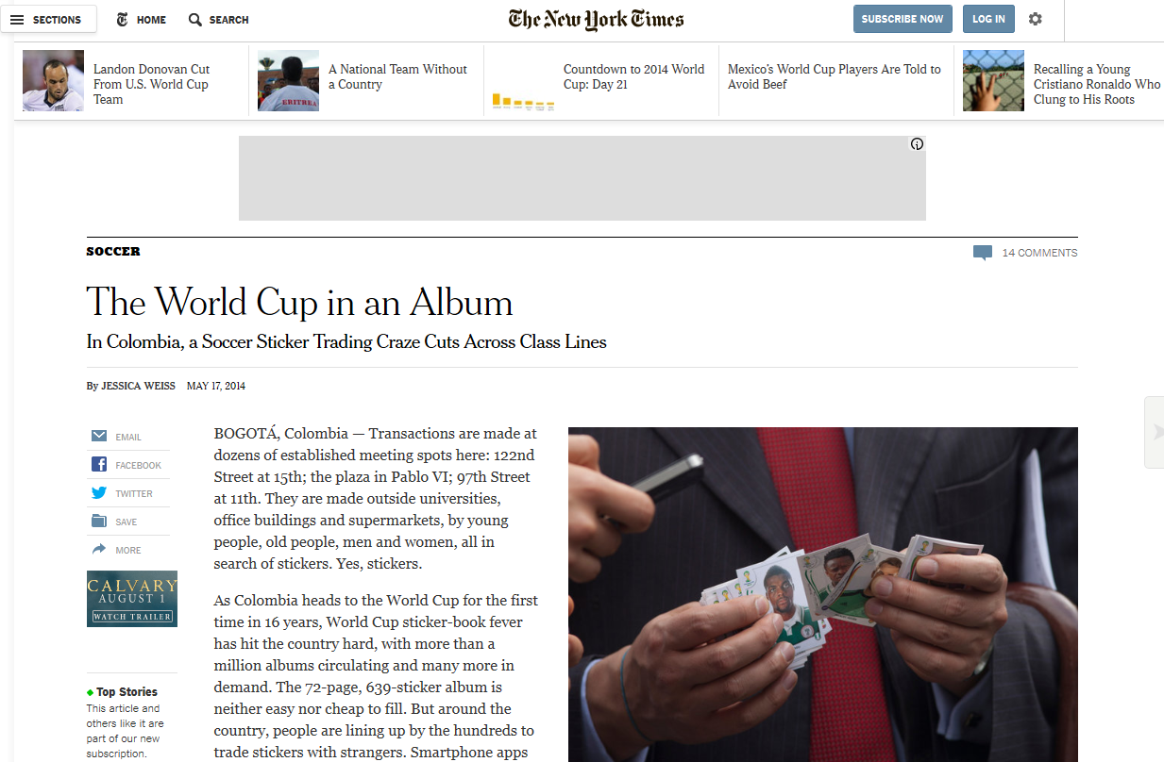This screenshot has height=762, width=1164.
Task: Open the Soccer section label
Action: 113,251
